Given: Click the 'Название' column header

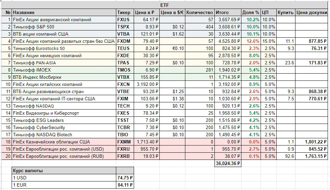Looking at the screenshot, I should click(64, 12).
